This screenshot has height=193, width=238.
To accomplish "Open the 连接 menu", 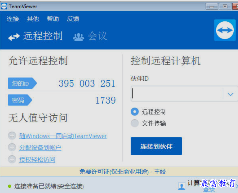I will tap(13, 19).
